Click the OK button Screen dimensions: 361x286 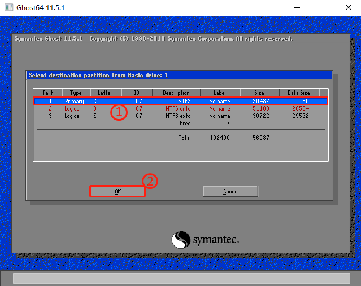[x=118, y=191]
